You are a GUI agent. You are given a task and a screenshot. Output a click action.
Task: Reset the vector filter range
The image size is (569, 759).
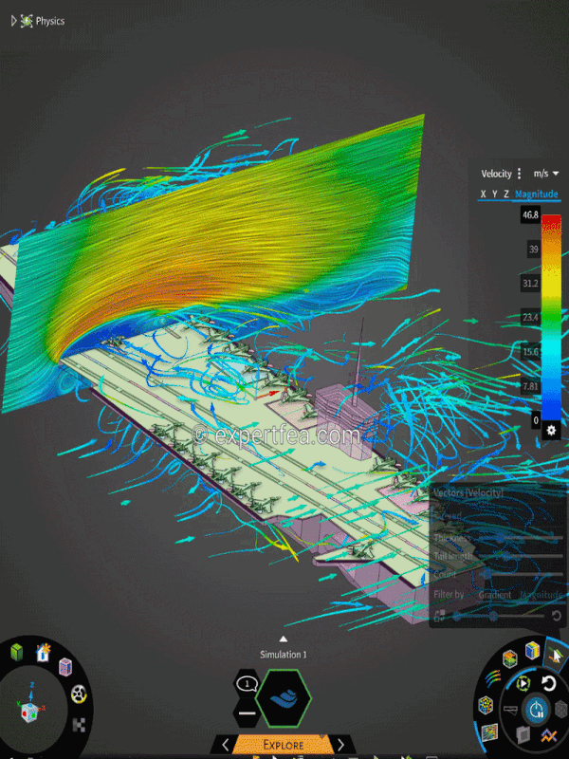[557, 616]
